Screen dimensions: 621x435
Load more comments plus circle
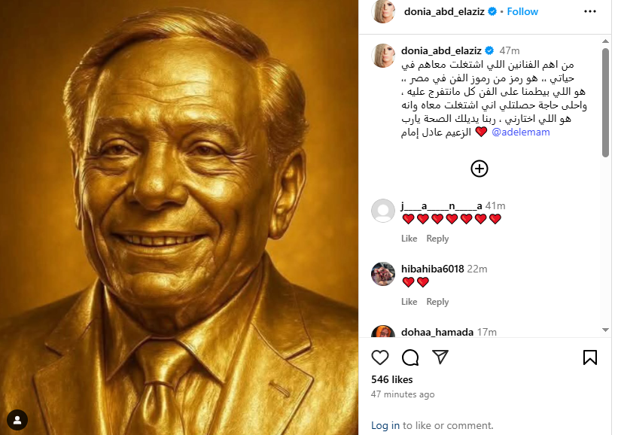click(479, 169)
